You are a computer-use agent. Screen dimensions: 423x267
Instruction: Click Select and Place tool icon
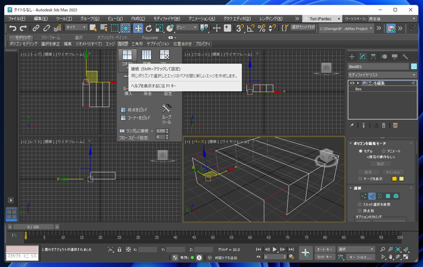pos(170,28)
